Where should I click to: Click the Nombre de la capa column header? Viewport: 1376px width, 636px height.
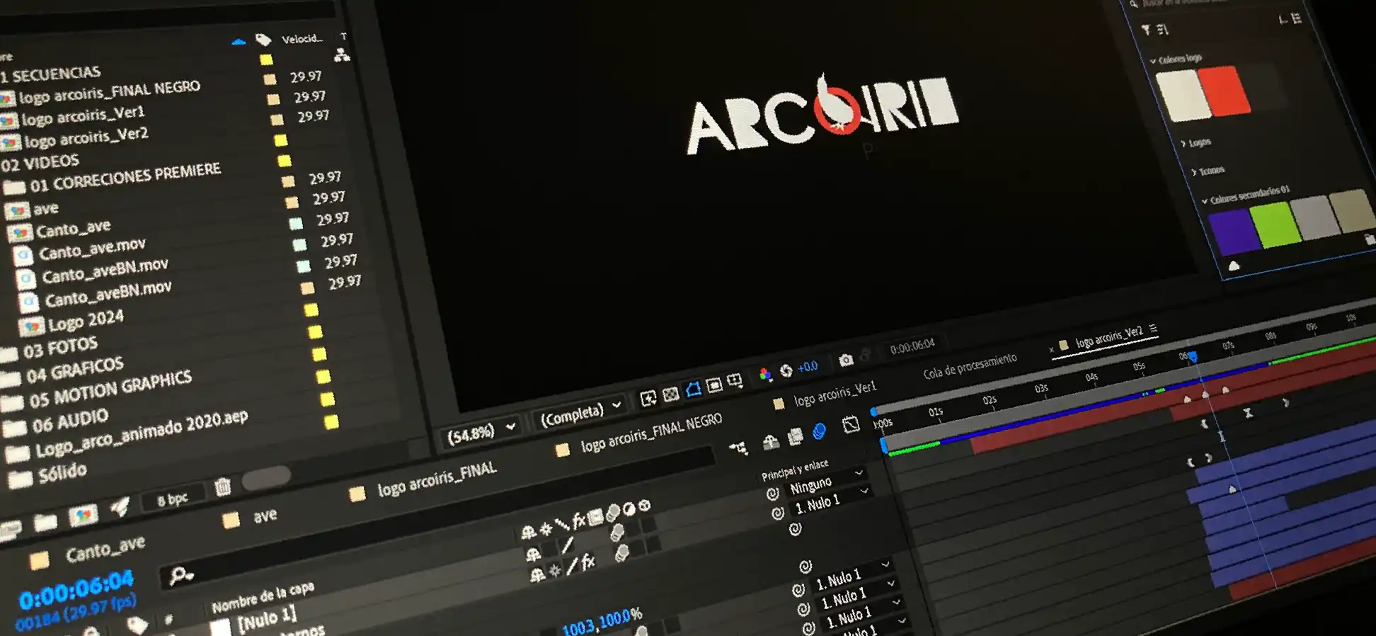pyautogui.click(x=263, y=596)
